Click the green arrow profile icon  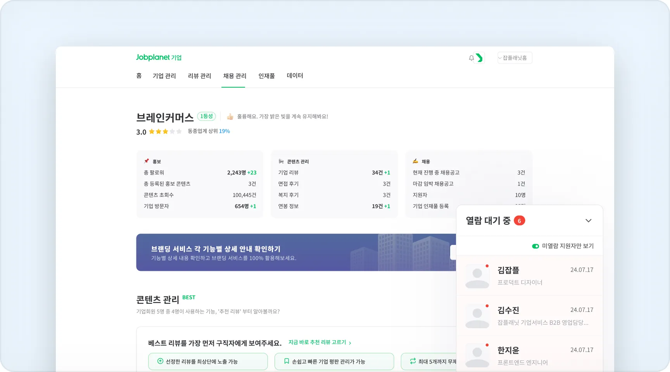click(x=480, y=58)
